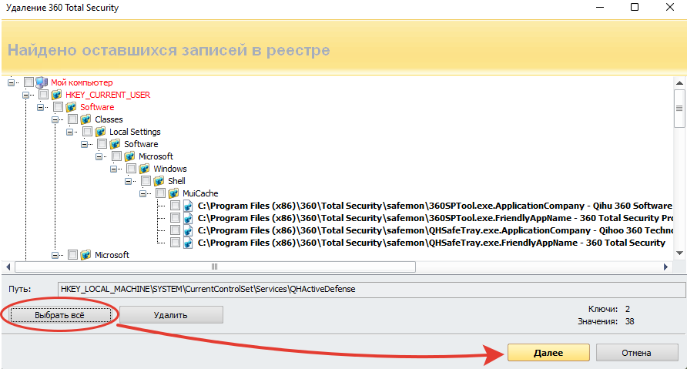The image size is (687, 369).
Task: Click the Путь registry path field
Action: tap(371, 289)
